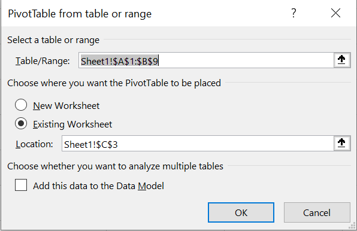Collapse dialog using Location field arrow icon
357x231 pixels.
pyautogui.click(x=341, y=143)
